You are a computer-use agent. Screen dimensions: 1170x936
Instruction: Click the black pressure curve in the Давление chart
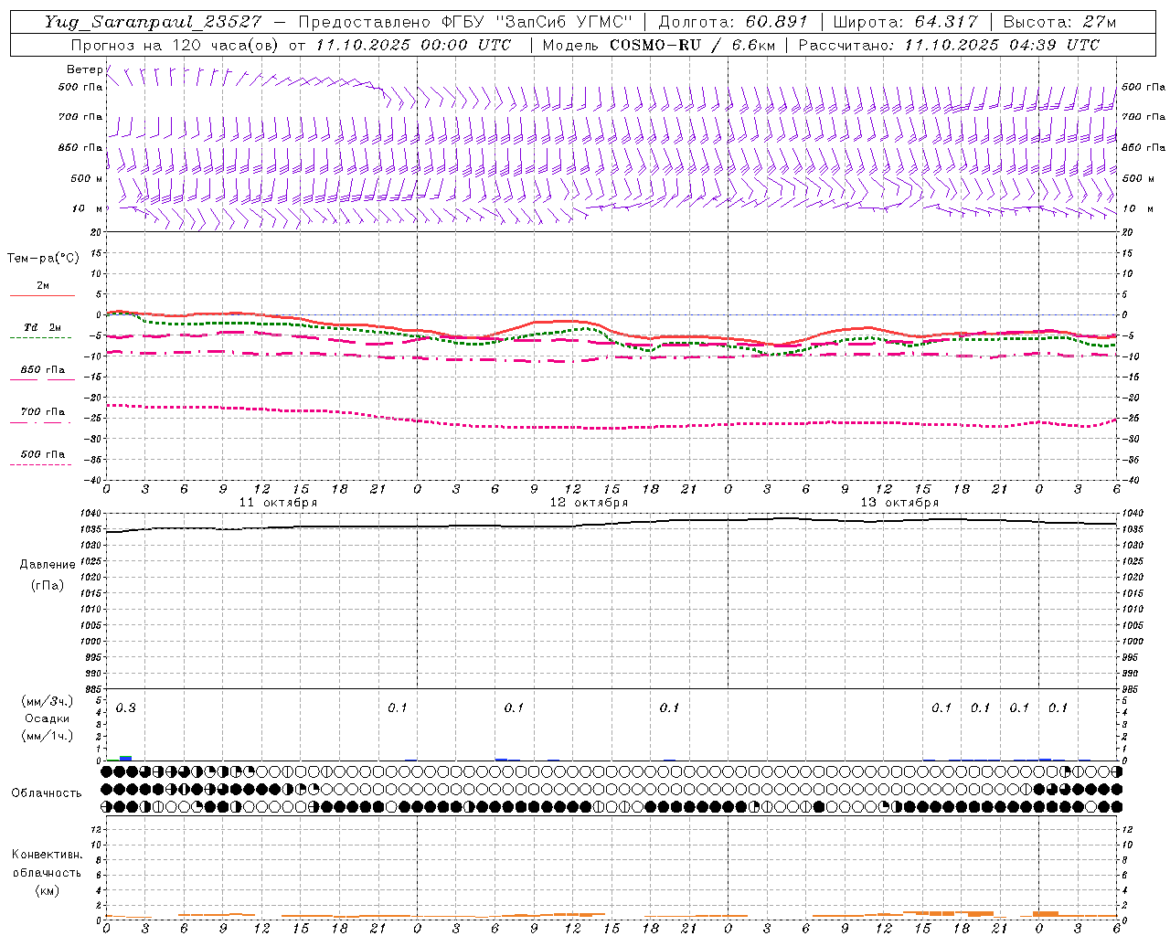[612, 523]
